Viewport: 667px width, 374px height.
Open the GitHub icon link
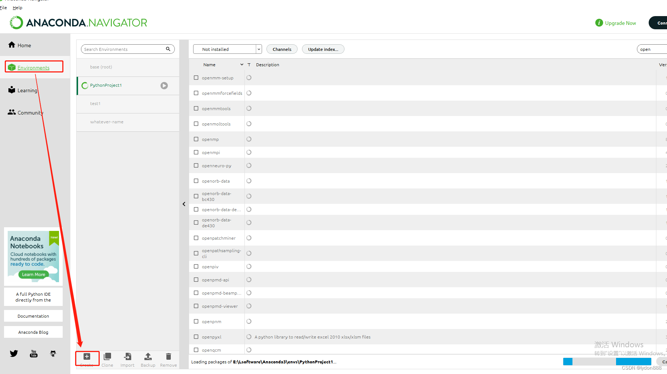[x=53, y=354]
